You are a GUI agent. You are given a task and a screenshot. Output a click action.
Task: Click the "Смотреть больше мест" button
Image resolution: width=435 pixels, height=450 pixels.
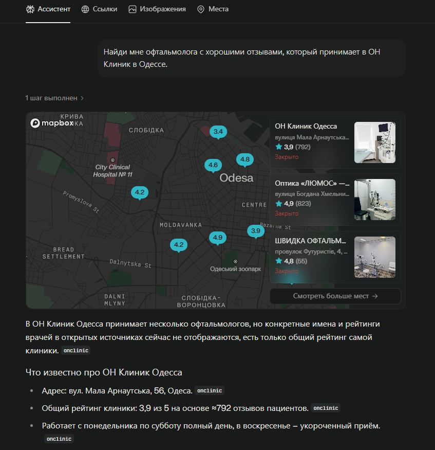[335, 296]
